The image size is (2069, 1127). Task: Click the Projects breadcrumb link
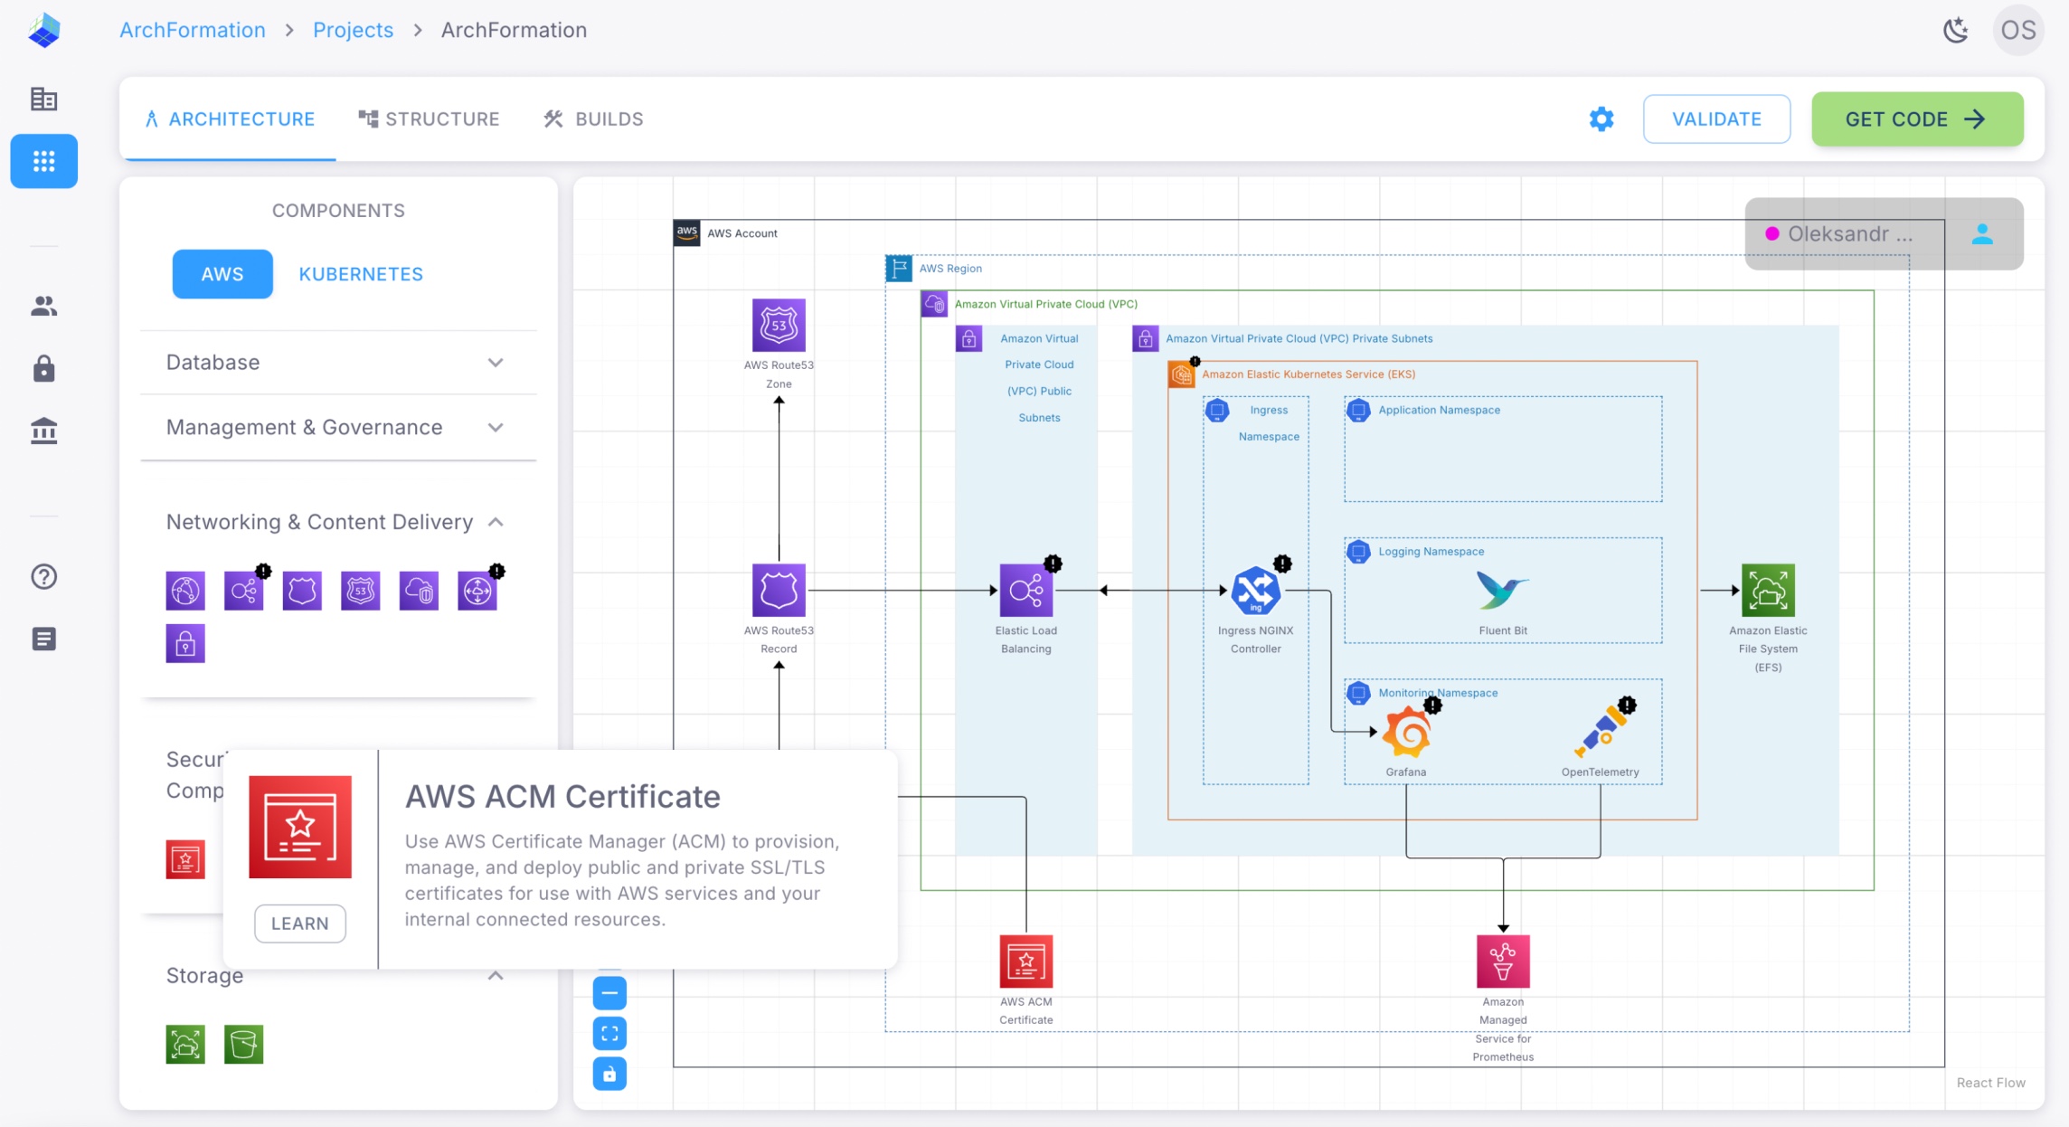coord(353,30)
